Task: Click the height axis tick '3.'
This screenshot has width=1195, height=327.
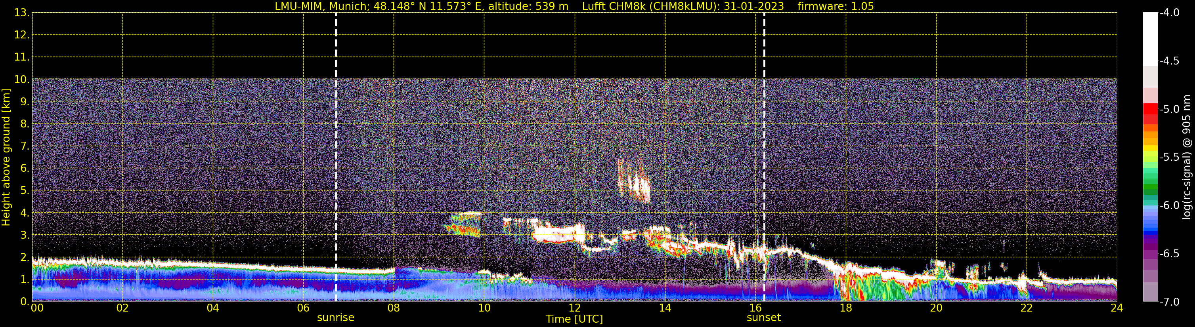Action: pyautogui.click(x=25, y=235)
